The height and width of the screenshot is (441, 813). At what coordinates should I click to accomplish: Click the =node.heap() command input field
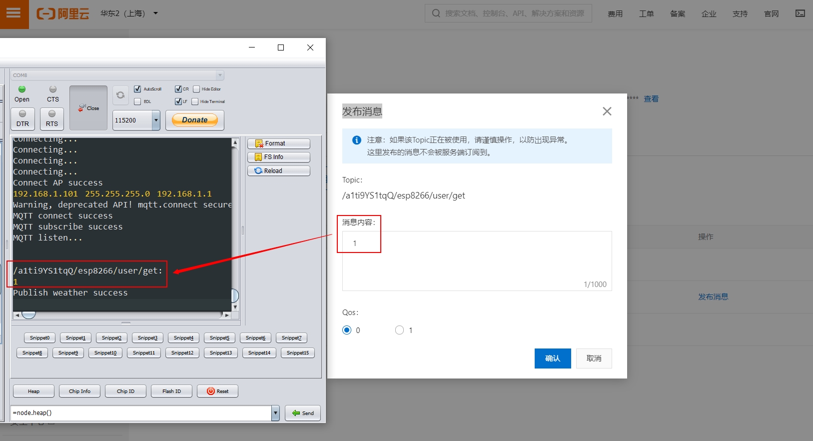click(x=141, y=413)
